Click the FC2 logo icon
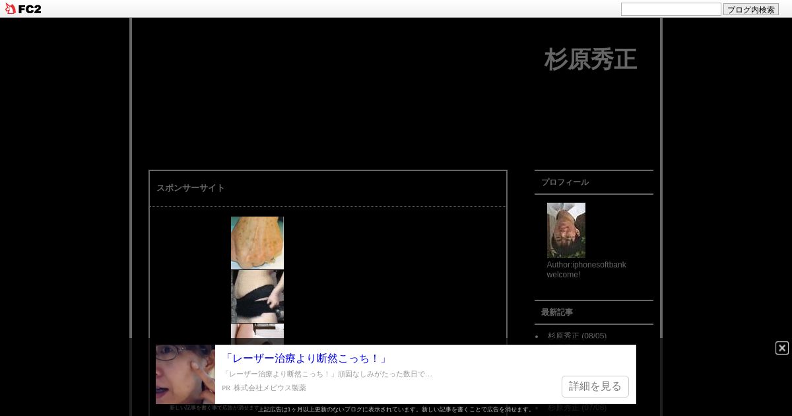The height and width of the screenshot is (416, 792). tap(23, 9)
